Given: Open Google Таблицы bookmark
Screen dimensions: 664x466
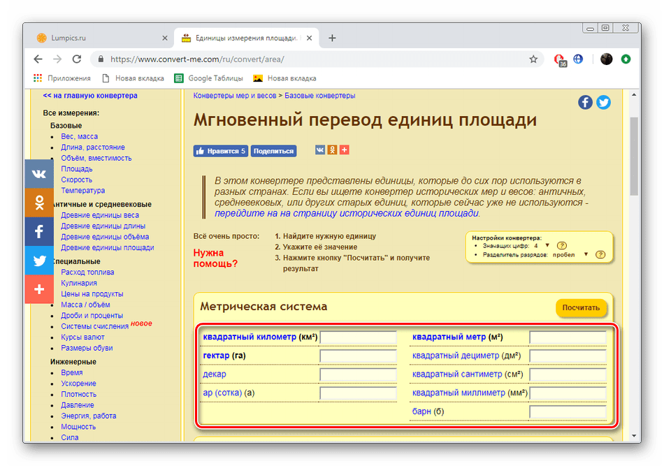Looking at the screenshot, I should 209,78.
